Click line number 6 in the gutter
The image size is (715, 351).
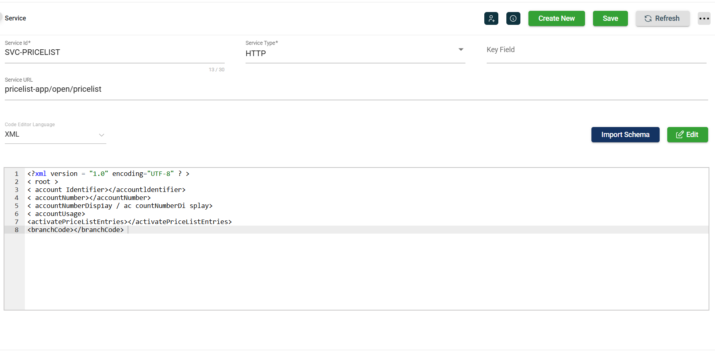pos(16,214)
